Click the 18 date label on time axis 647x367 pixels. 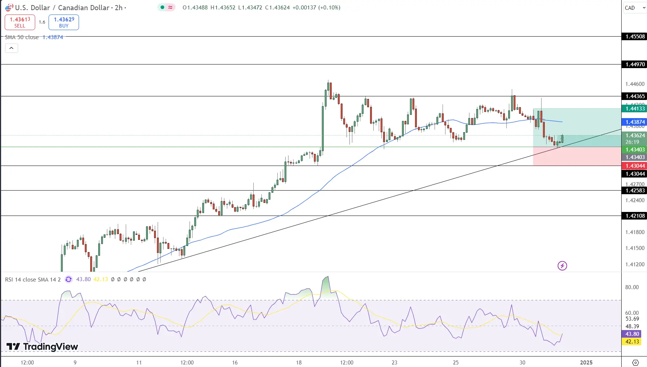click(299, 362)
